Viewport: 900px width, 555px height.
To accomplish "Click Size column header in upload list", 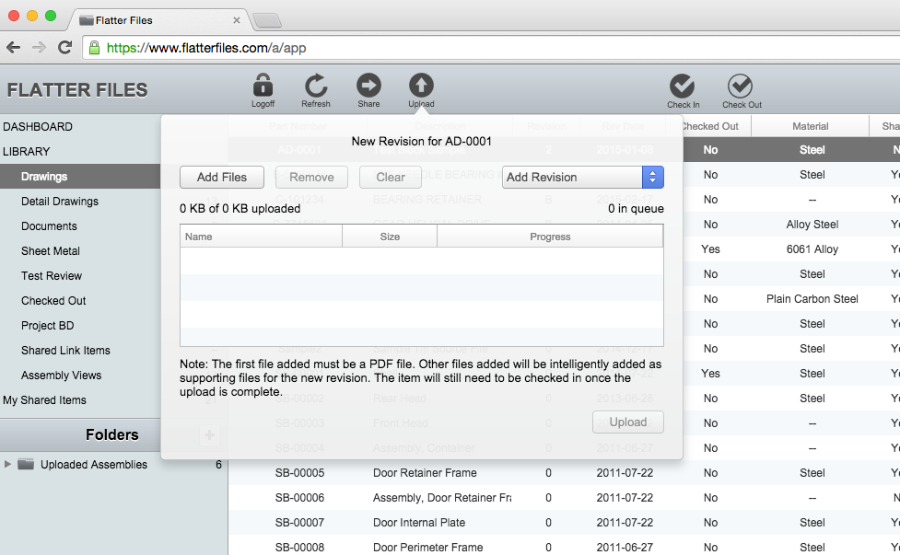I will click(390, 237).
